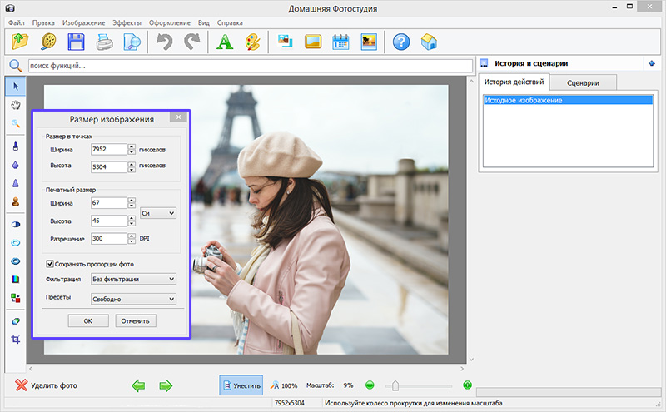The width and height of the screenshot is (666, 412).
Task: Collapse the История и сценарии panel arrow
Action: (652, 63)
